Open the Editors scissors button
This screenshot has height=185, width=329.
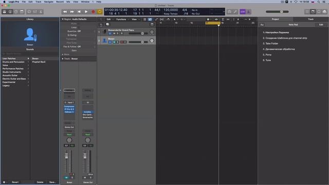tap(41, 12)
